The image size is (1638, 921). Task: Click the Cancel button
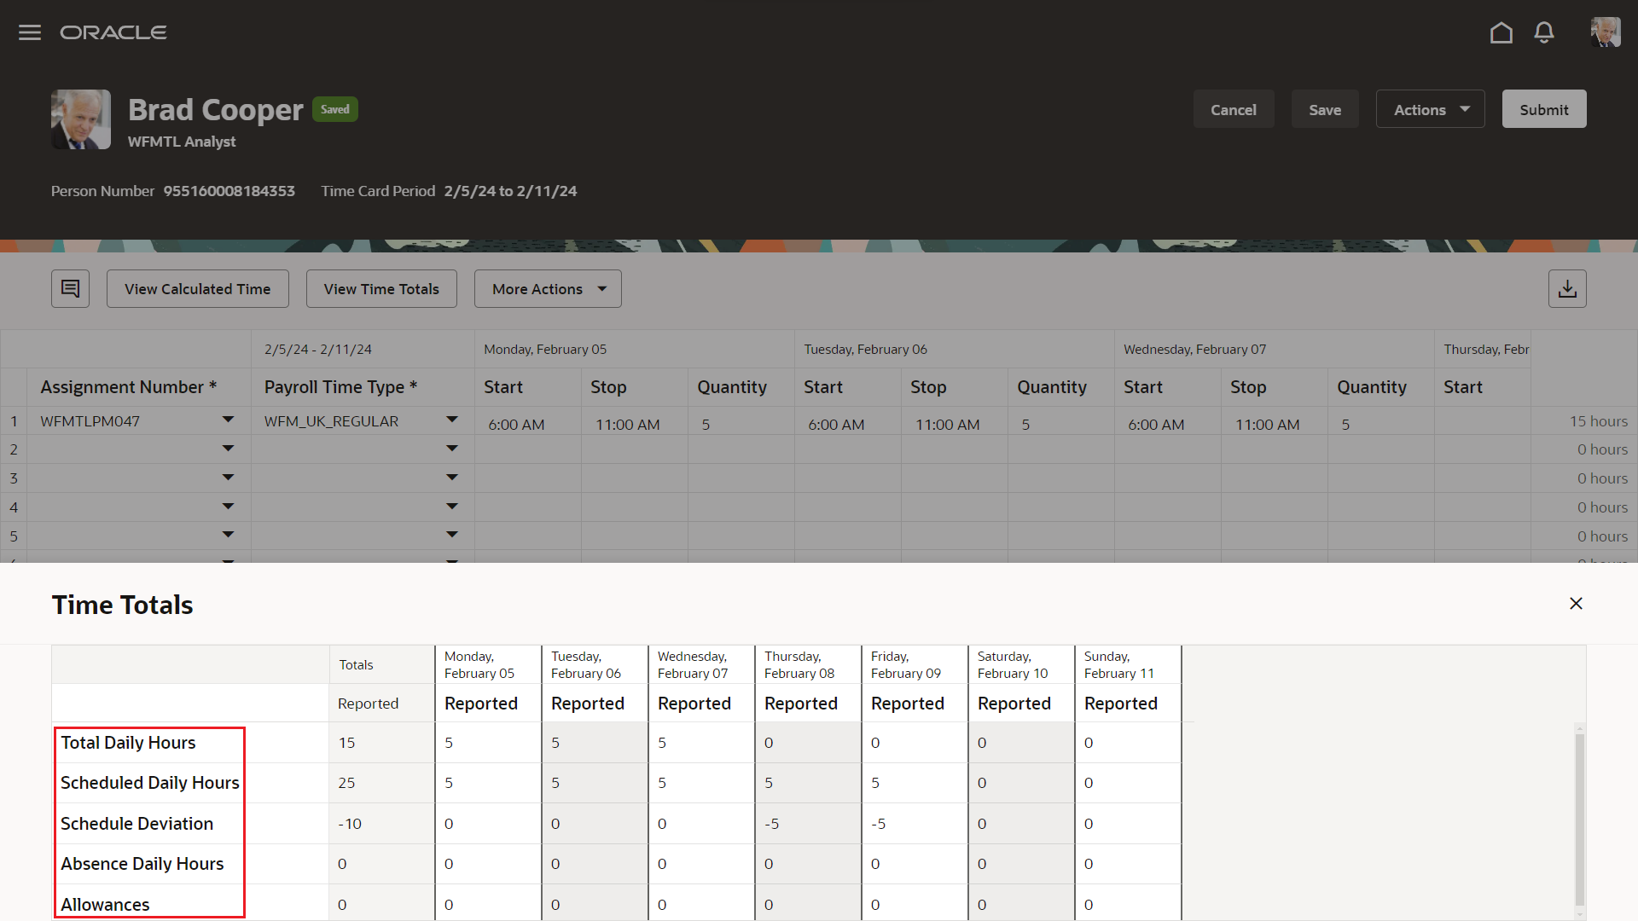pyautogui.click(x=1234, y=109)
